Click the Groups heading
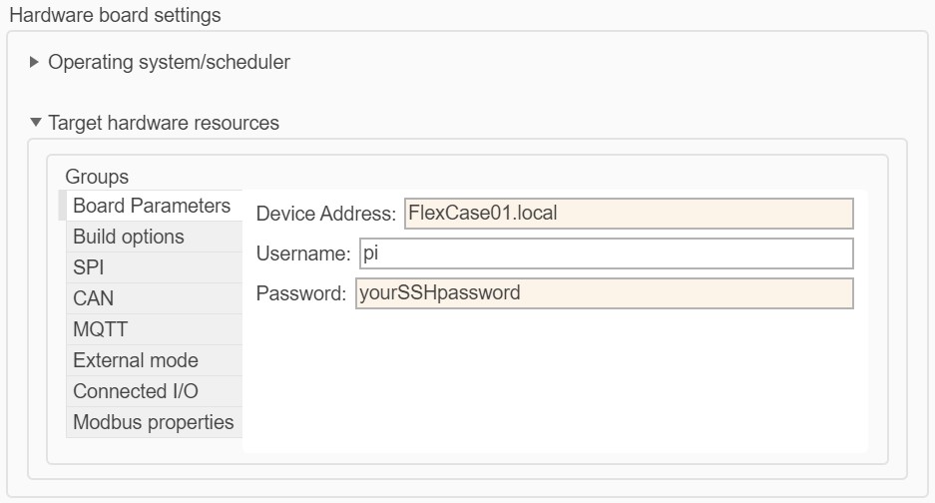The width and height of the screenshot is (935, 503). pyautogui.click(x=97, y=177)
